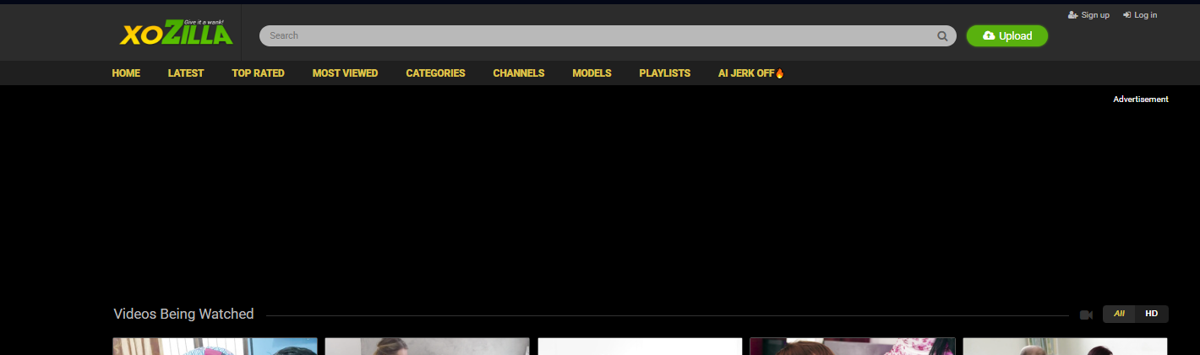Select Top Rated in the navigation bar

258,73
